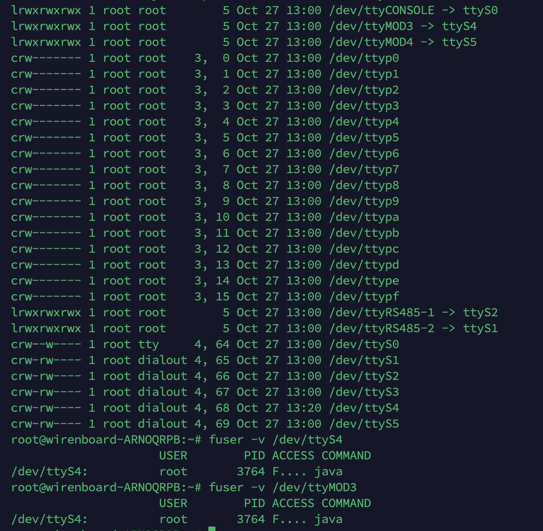
Task: Click the /dev/ttyMOD3 path in the symlink listing
Action: [371, 26]
